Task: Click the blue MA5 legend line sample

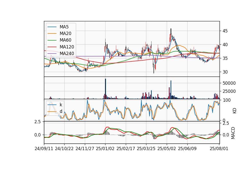Action: pos(52,27)
